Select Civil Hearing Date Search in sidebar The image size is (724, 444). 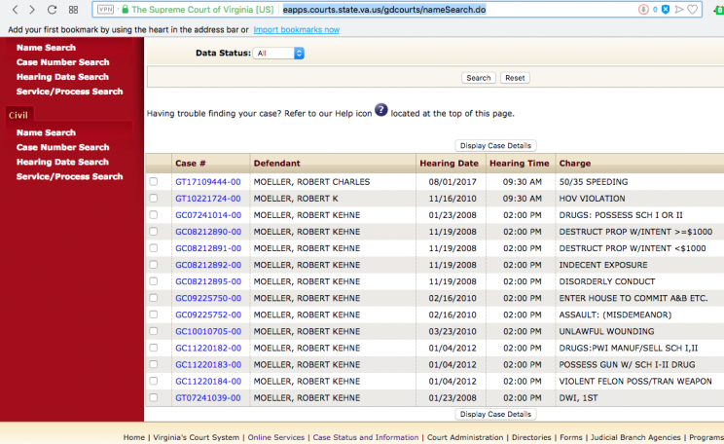62,162
